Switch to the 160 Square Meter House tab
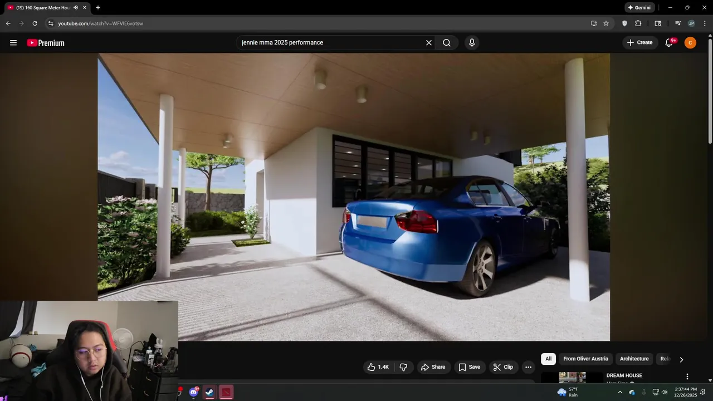Image resolution: width=713 pixels, height=401 pixels. 43,8
